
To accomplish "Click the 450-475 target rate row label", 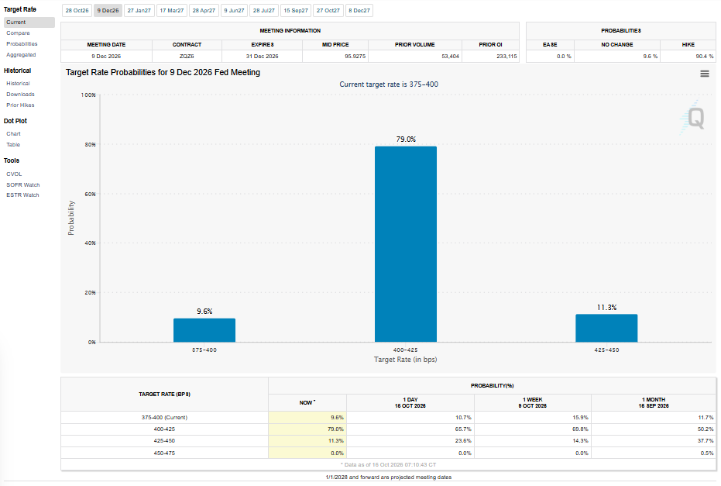I will pos(164,453).
